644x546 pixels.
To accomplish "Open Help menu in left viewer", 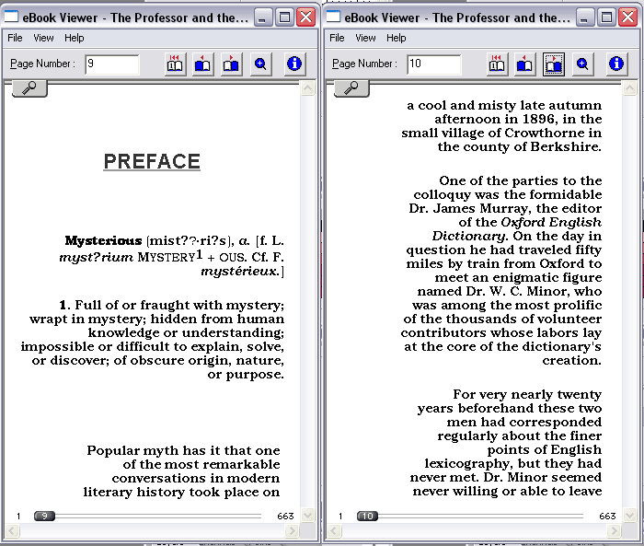I will pos(75,38).
